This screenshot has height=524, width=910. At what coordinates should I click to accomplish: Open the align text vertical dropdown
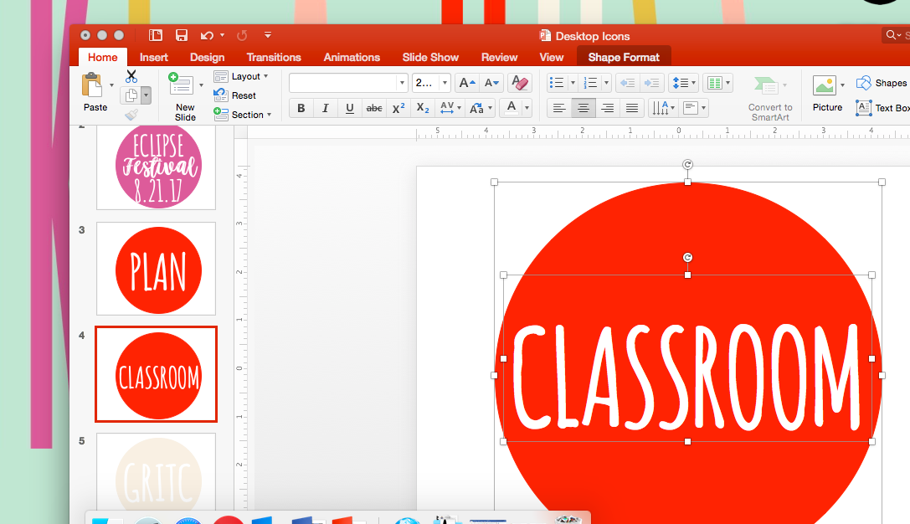tap(694, 108)
